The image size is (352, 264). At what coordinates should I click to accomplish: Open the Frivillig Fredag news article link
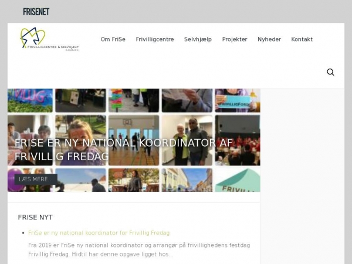(99, 233)
